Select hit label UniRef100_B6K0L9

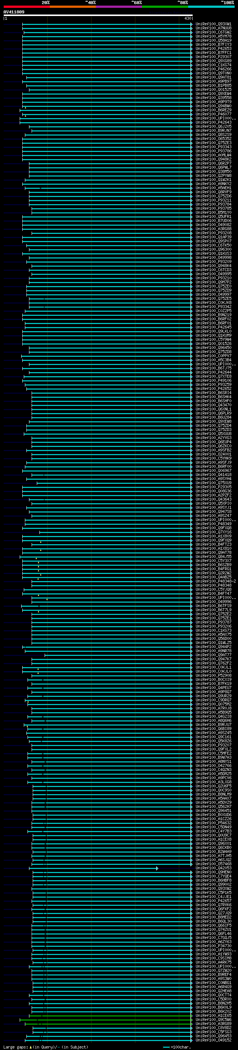[x=213, y=1007]
